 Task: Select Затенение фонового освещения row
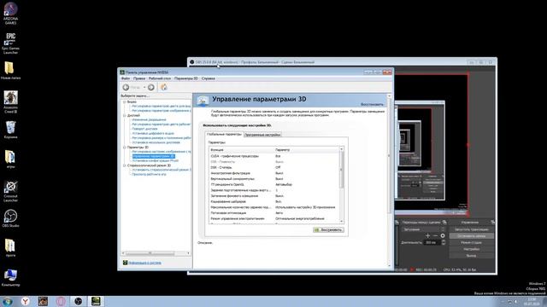(x=273, y=196)
